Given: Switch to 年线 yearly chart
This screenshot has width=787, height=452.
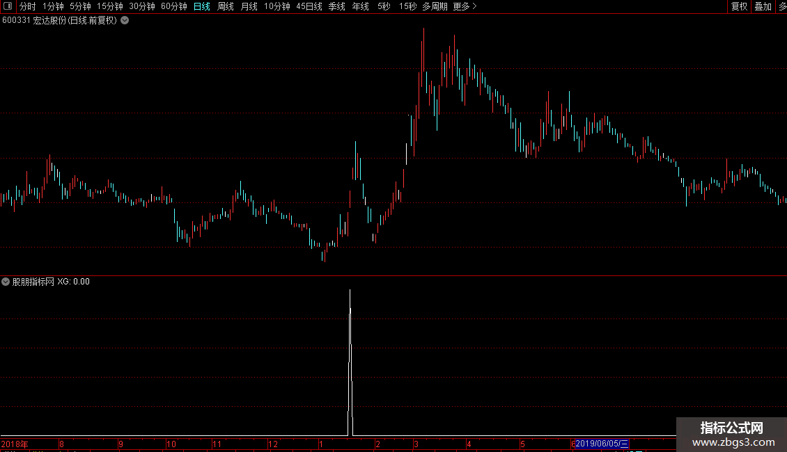Looking at the screenshot, I should coord(360,6).
